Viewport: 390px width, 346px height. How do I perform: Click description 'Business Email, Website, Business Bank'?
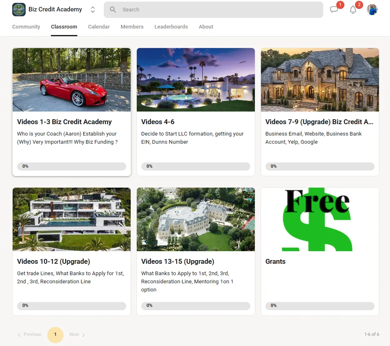tap(313, 138)
